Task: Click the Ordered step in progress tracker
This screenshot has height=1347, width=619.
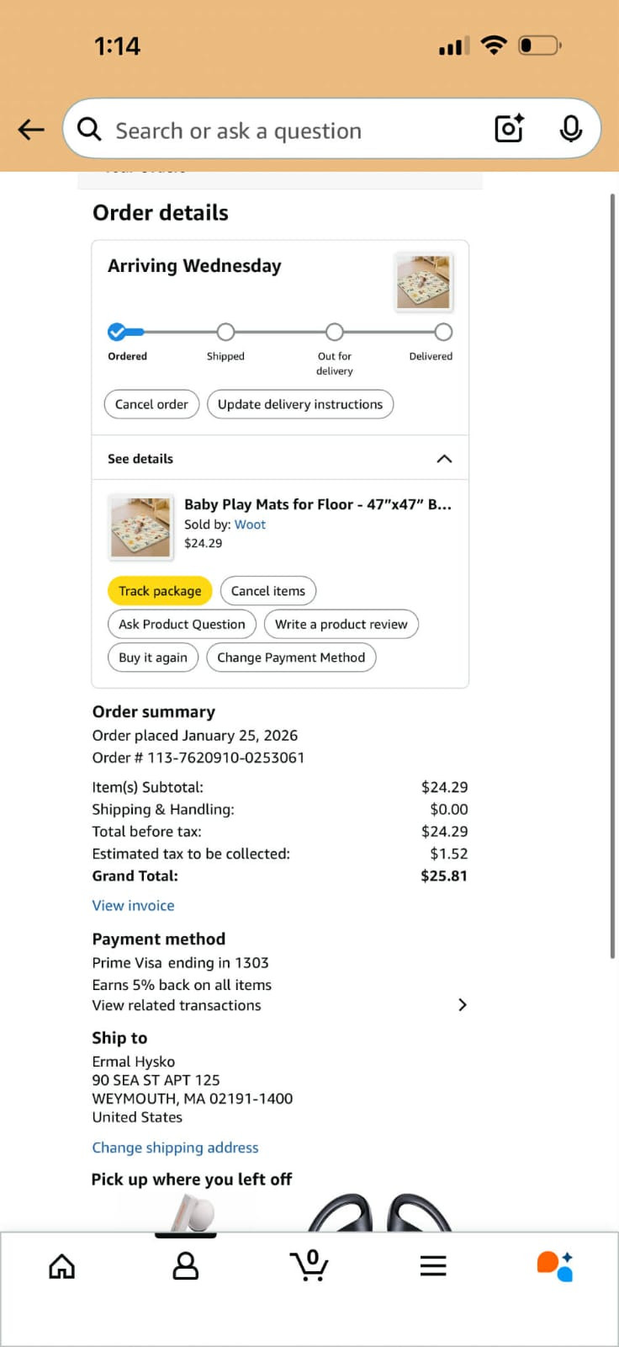Action: click(x=118, y=333)
